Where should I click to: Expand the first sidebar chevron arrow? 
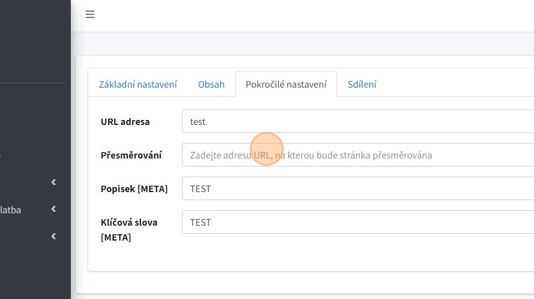point(53,182)
